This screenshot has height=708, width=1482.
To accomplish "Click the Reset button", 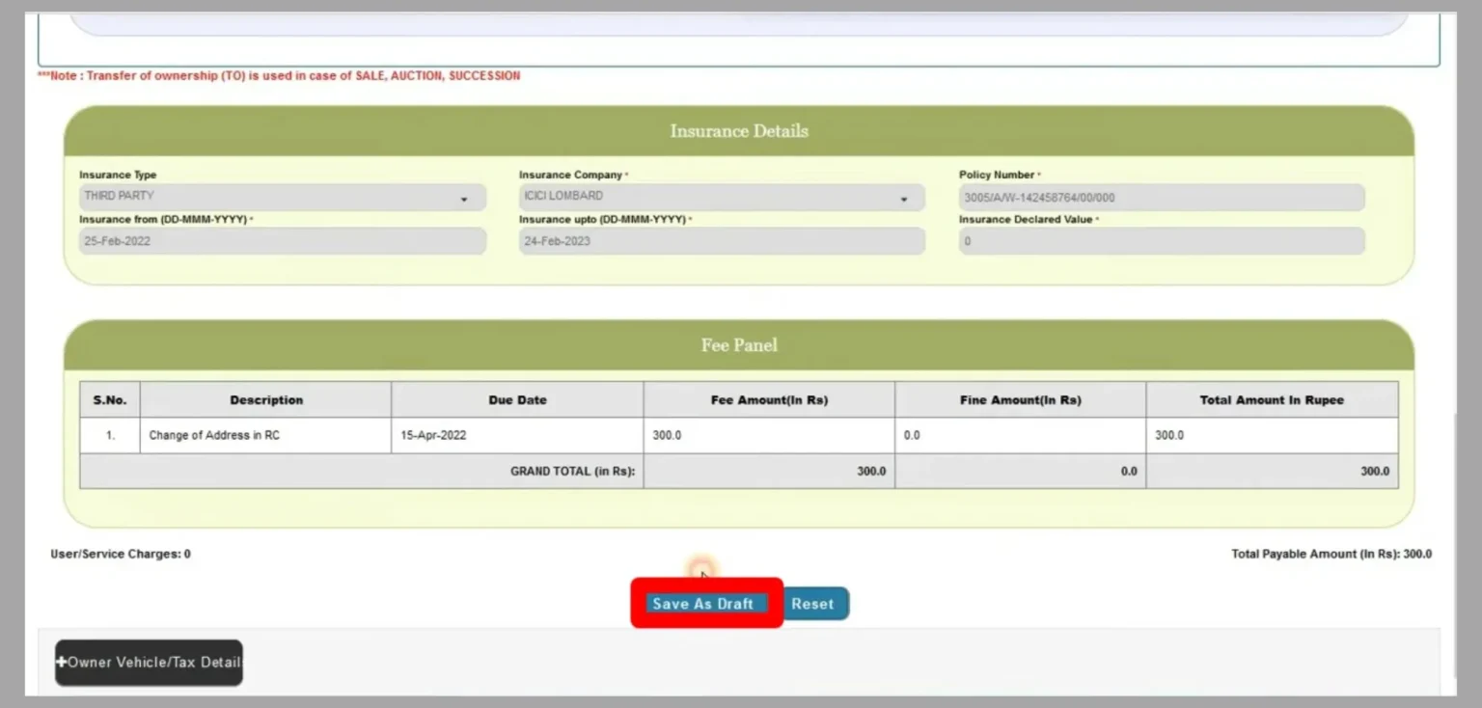I will pyautogui.click(x=814, y=603).
